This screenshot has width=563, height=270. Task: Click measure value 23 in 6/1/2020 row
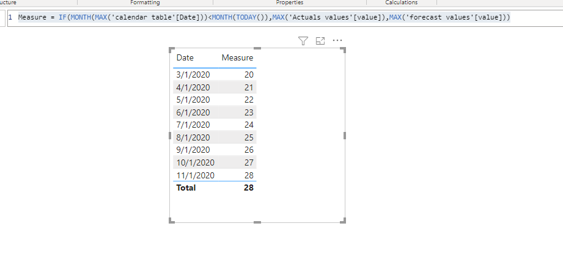pos(249,112)
